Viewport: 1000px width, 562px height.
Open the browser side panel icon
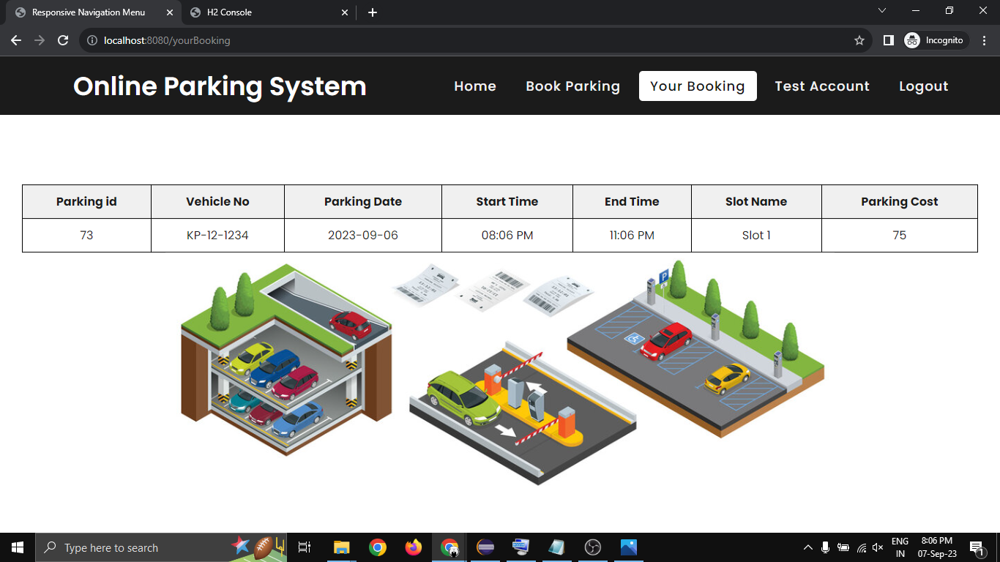[x=888, y=40]
